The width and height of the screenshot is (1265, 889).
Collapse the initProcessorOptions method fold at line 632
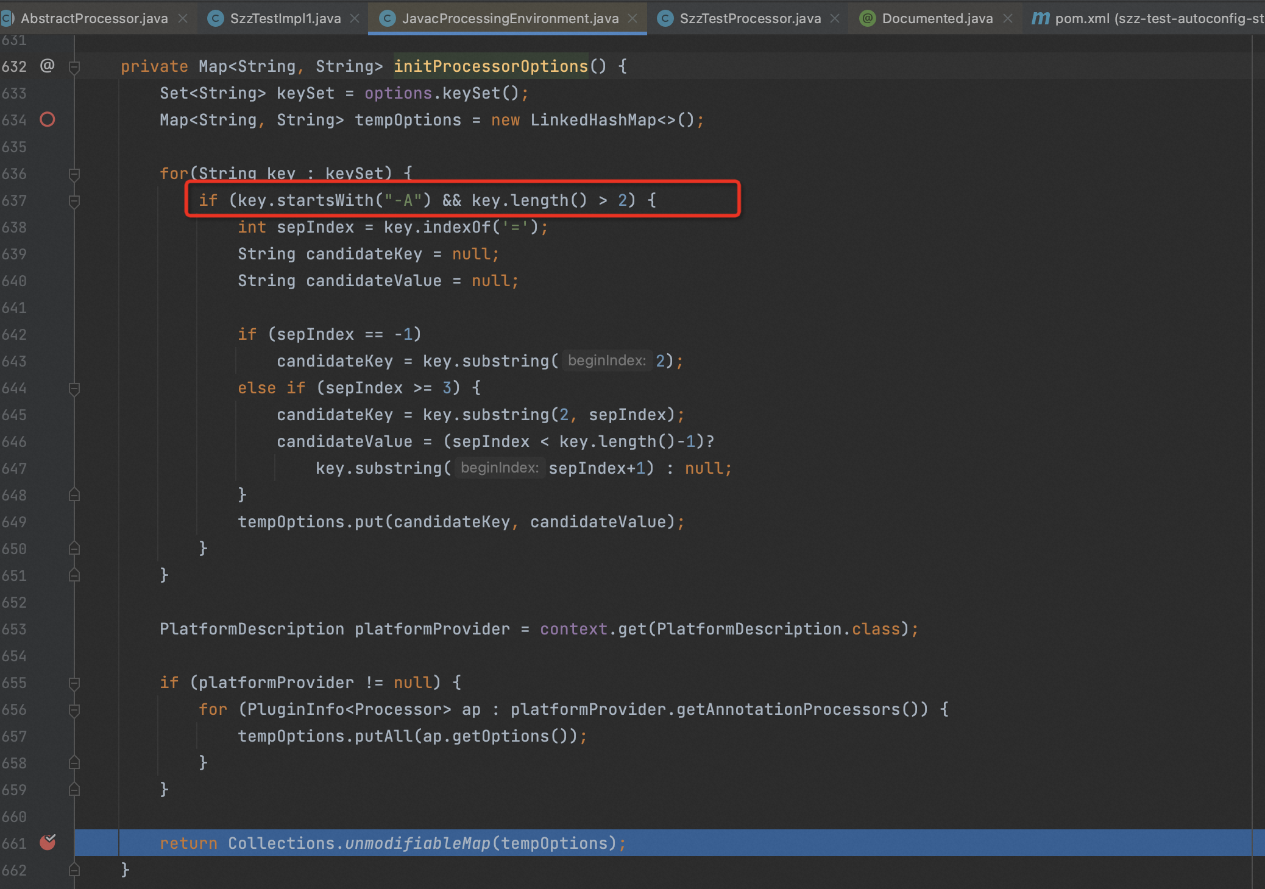tap(74, 66)
